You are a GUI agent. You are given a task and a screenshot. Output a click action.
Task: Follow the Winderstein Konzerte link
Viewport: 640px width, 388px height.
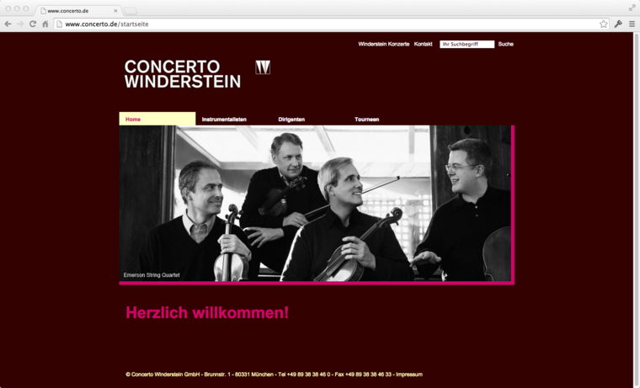click(x=384, y=44)
